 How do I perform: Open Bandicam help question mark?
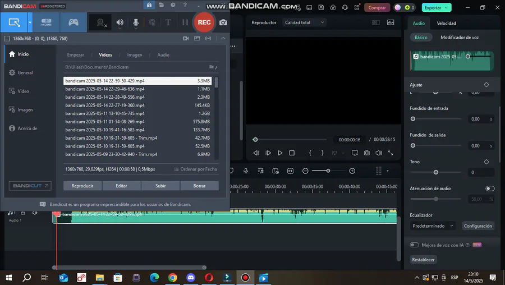click(185, 5)
